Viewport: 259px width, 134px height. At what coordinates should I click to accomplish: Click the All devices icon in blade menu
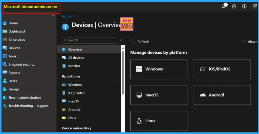[64, 58]
